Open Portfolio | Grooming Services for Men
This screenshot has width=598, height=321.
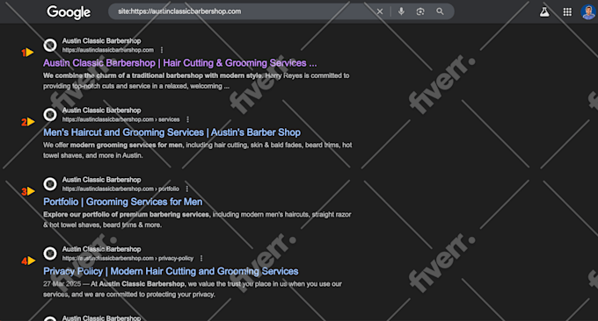(x=123, y=202)
